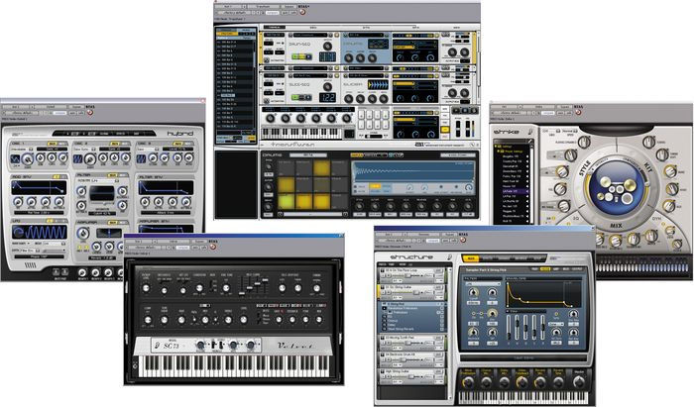Select the yellow sub-tab in Structure editor
Image resolution: width=694 pixels, height=407 pixels.
545,269
